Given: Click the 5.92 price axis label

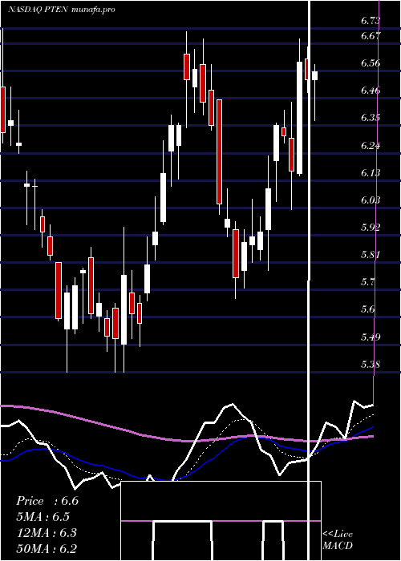Looking at the screenshot, I should tap(371, 227).
